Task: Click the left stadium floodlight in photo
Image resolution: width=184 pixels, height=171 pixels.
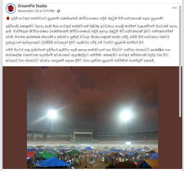Action: (x=52, y=114)
